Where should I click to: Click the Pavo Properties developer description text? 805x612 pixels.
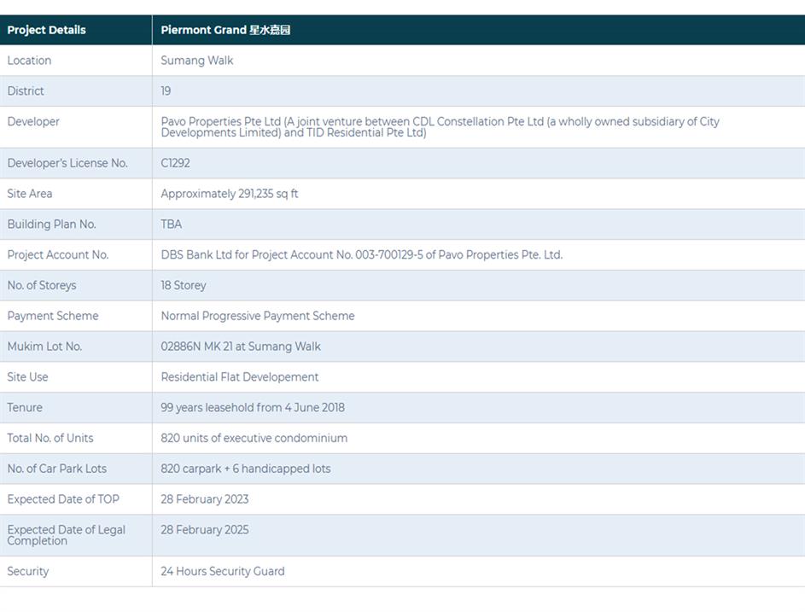(440, 127)
